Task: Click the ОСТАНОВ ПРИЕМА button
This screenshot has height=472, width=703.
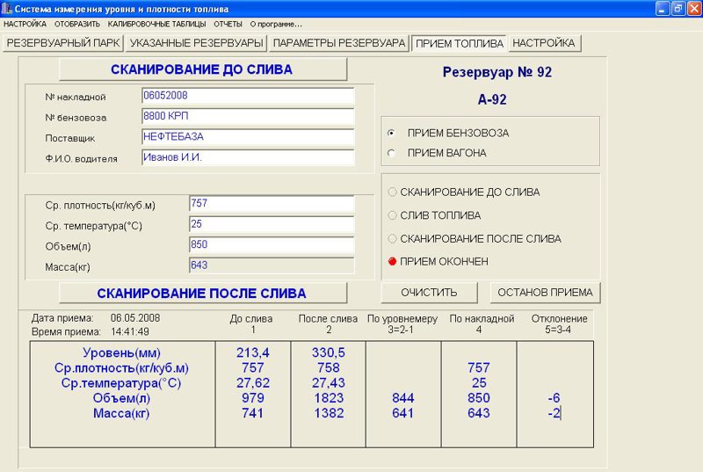Action: (545, 293)
